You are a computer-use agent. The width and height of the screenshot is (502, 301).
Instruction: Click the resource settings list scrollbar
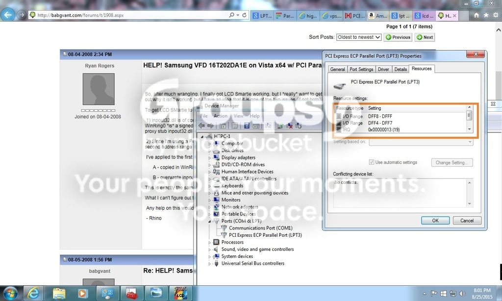click(x=469, y=118)
